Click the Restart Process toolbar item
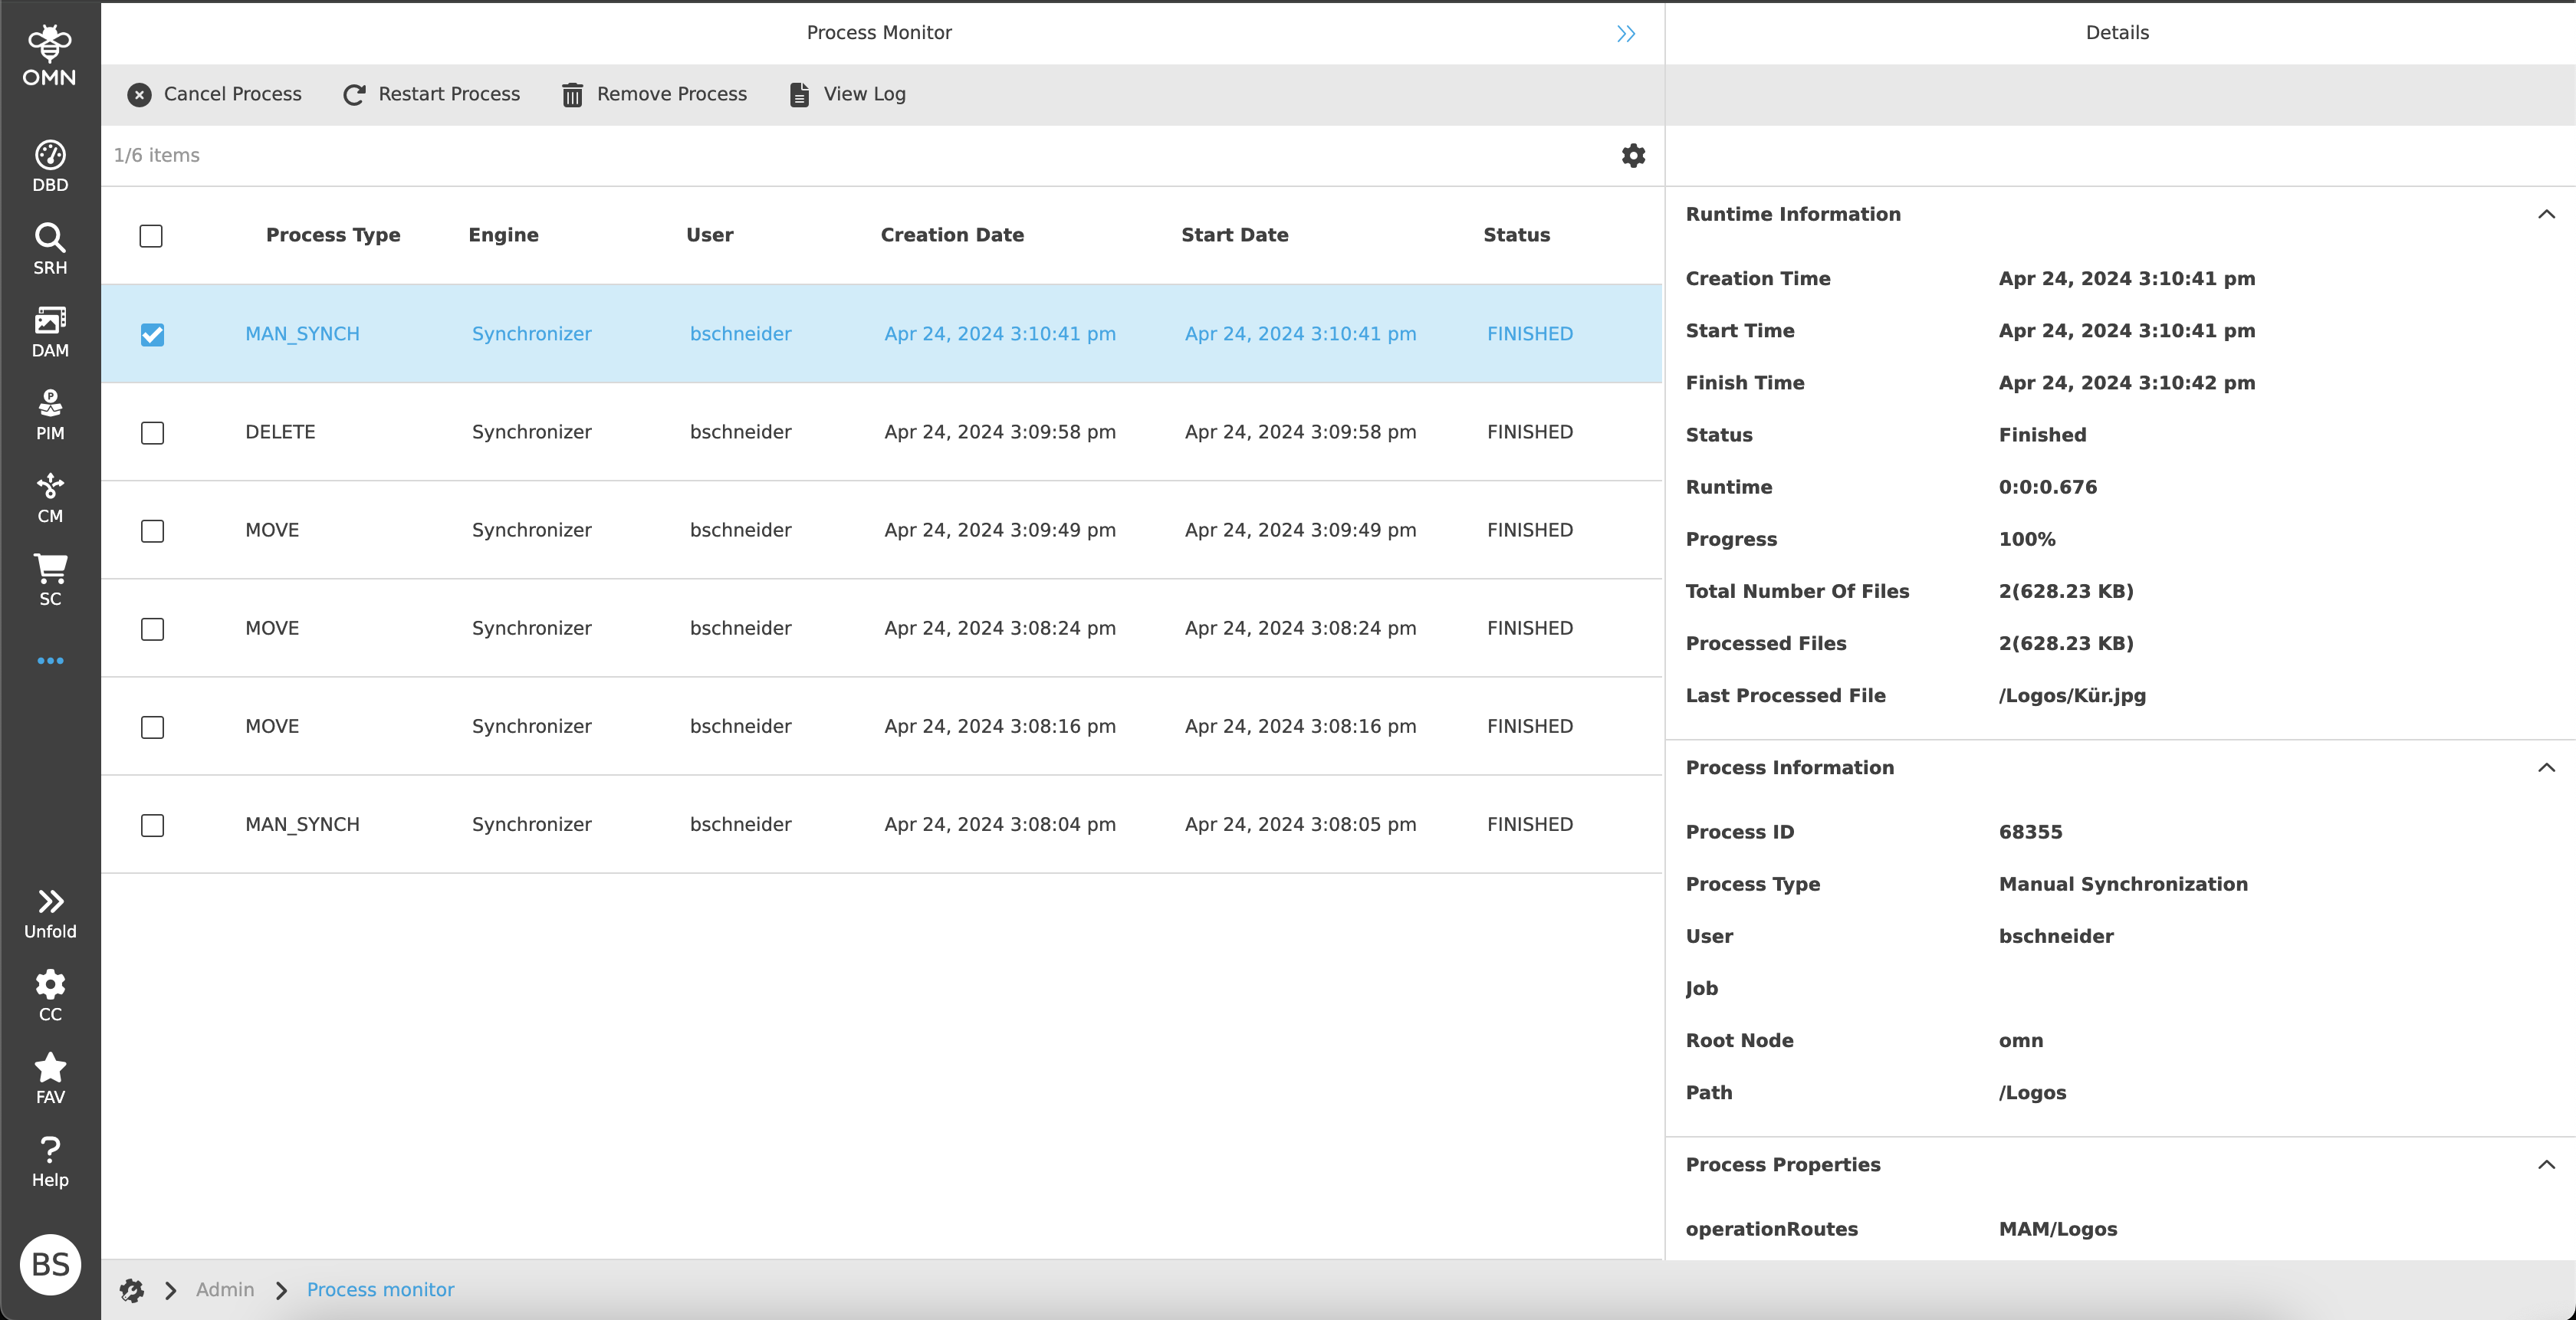This screenshot has width=2576, height=1320. (x=431, y=94)
